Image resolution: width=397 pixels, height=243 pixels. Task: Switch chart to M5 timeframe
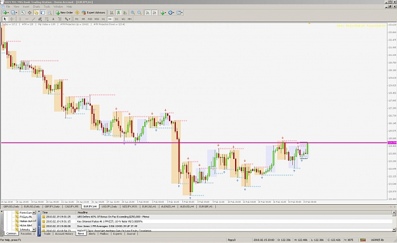[83, 19]
